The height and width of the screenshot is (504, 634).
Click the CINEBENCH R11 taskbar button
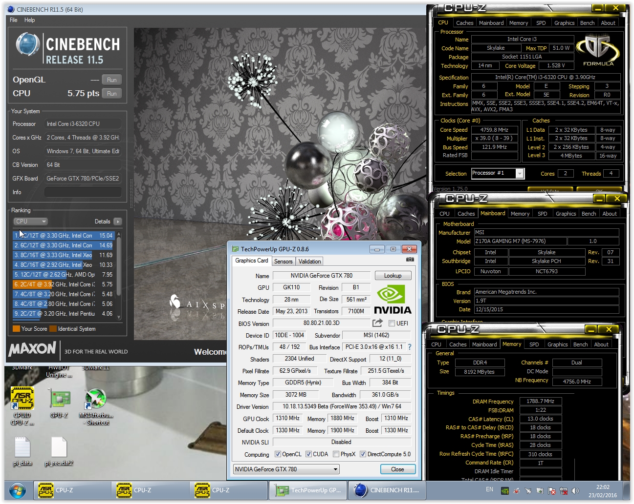[x=387, y=490]
